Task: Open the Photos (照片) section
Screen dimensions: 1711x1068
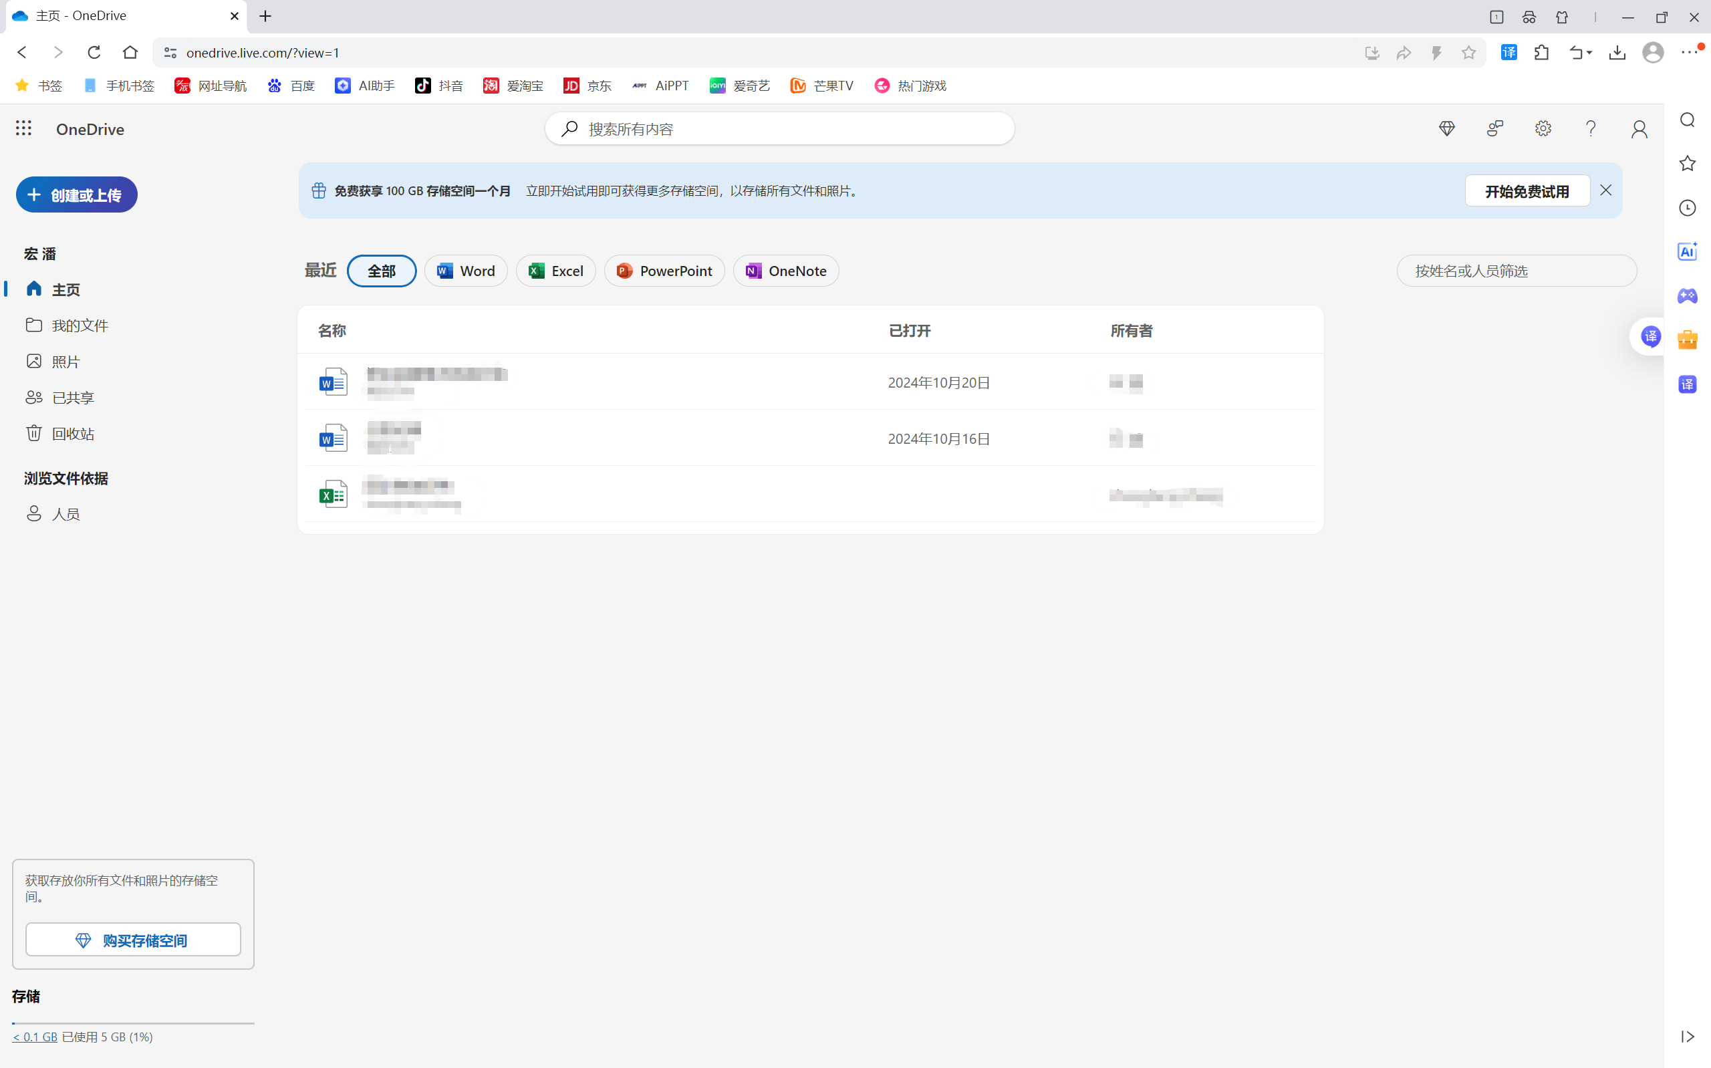Action: tap(65, 362)
